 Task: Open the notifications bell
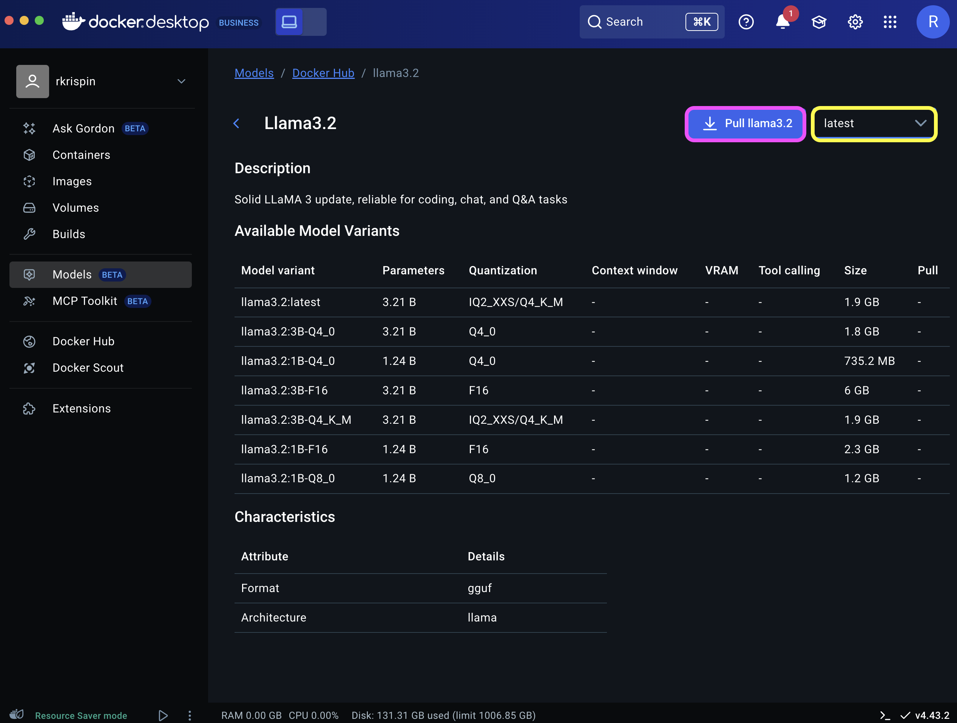tap(782, 22)
